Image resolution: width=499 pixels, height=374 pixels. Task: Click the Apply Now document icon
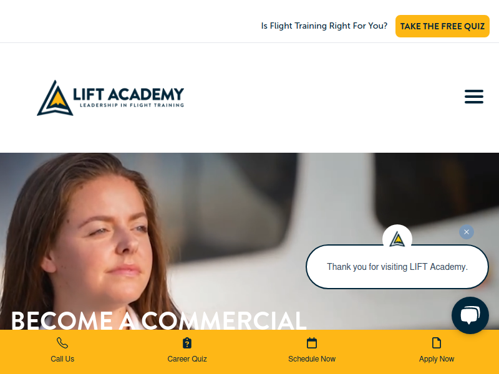[x=437, y=343]
